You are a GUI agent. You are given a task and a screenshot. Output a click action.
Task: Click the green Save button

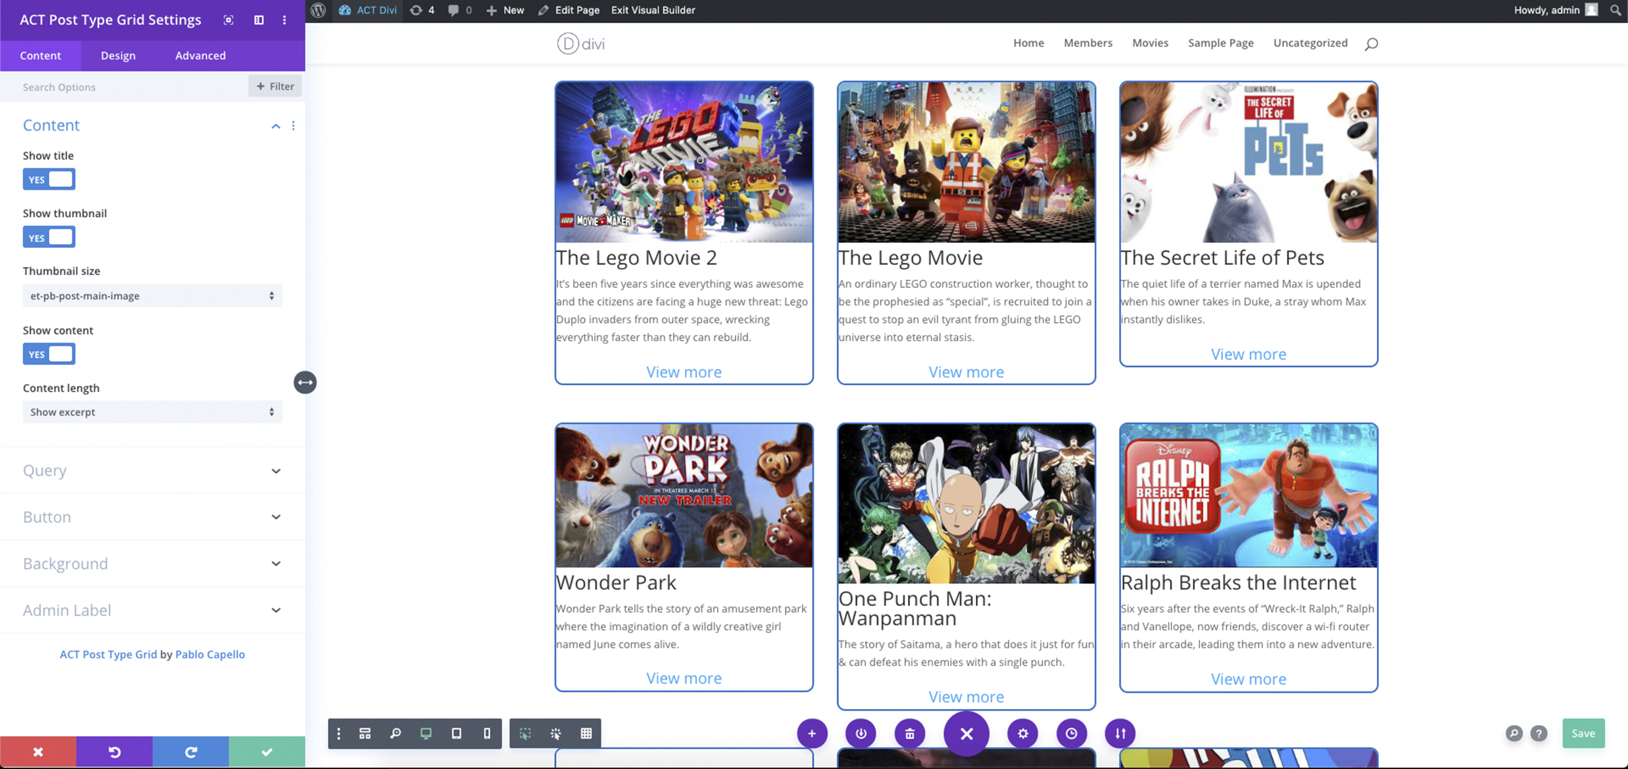click(1583, 734)
